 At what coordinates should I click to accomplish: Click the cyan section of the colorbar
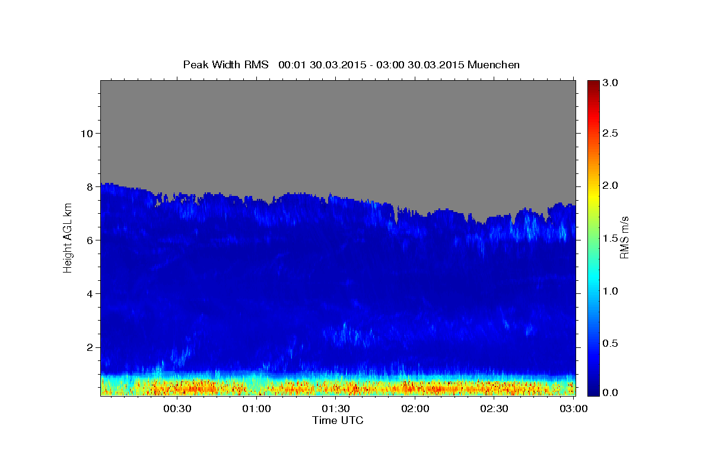point(593,279)
